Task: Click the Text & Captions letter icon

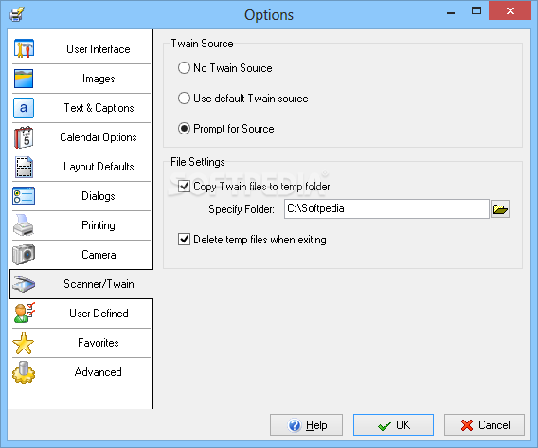Action: (24, 108)
